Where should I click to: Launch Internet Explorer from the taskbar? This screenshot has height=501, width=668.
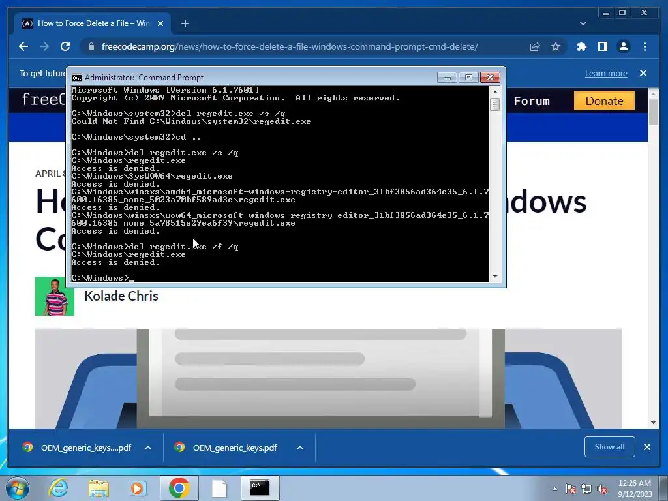[58, 488]
